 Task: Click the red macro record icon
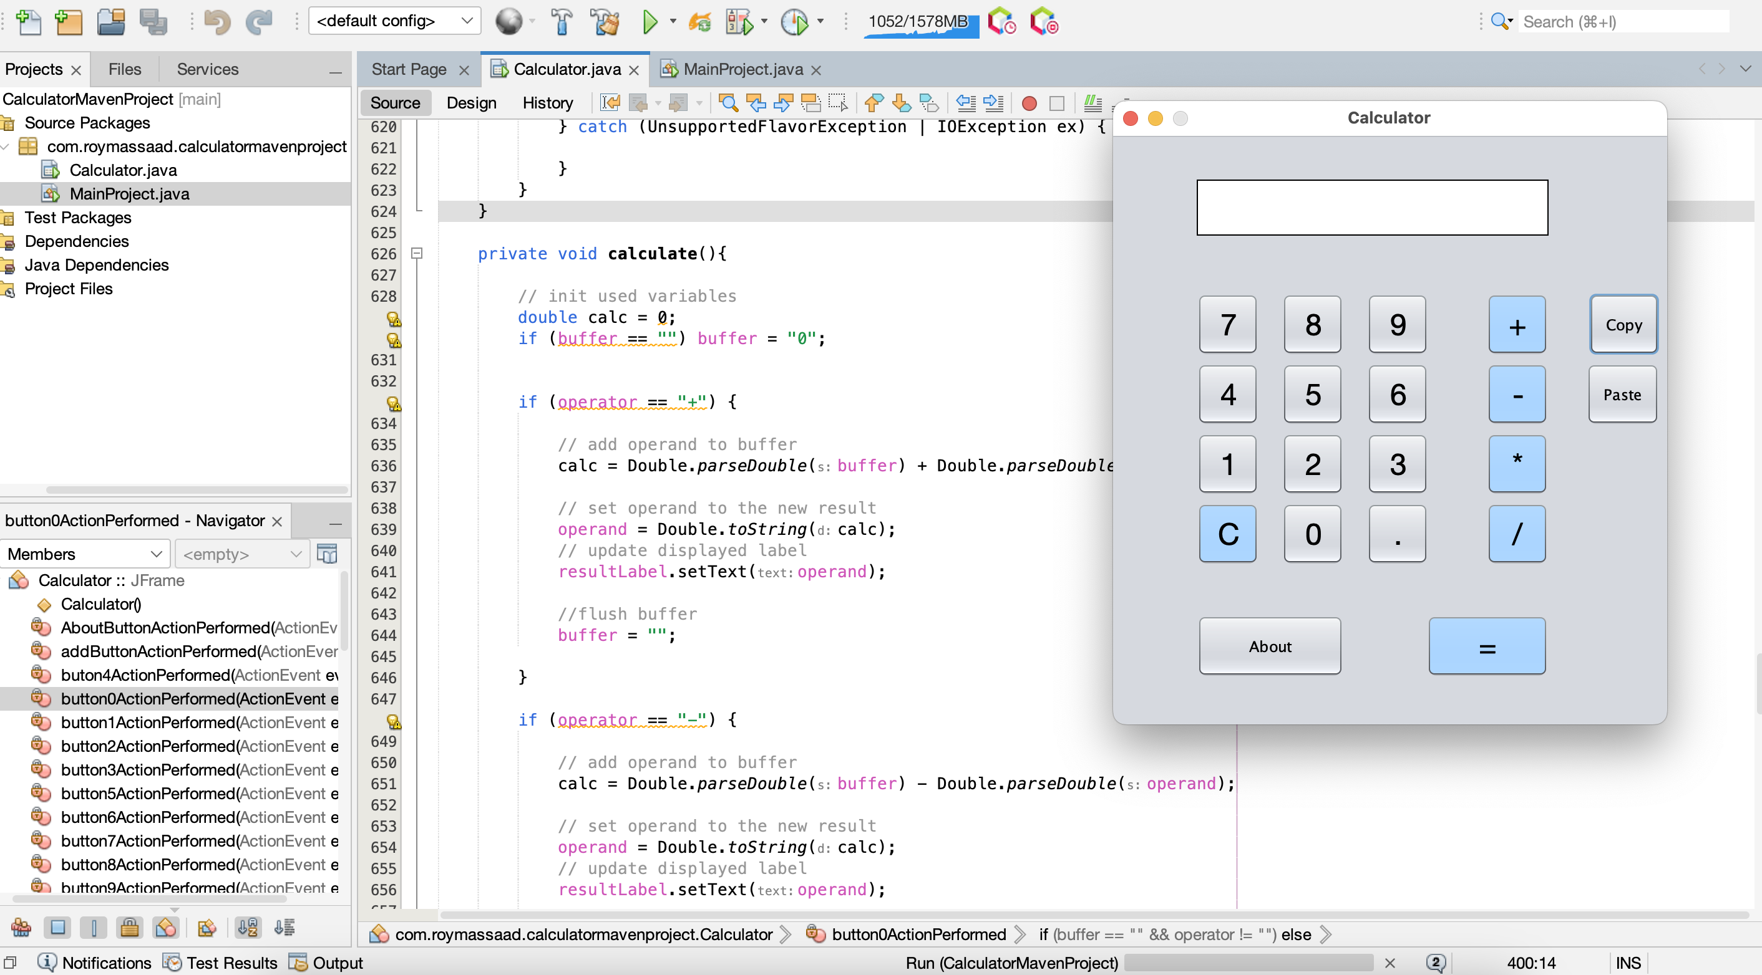pyautogui.click(x=1028, y=103)
